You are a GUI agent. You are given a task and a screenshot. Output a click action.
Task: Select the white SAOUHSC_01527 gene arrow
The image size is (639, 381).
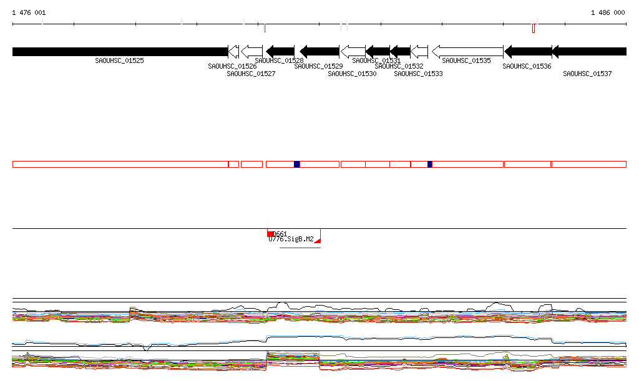252,52
